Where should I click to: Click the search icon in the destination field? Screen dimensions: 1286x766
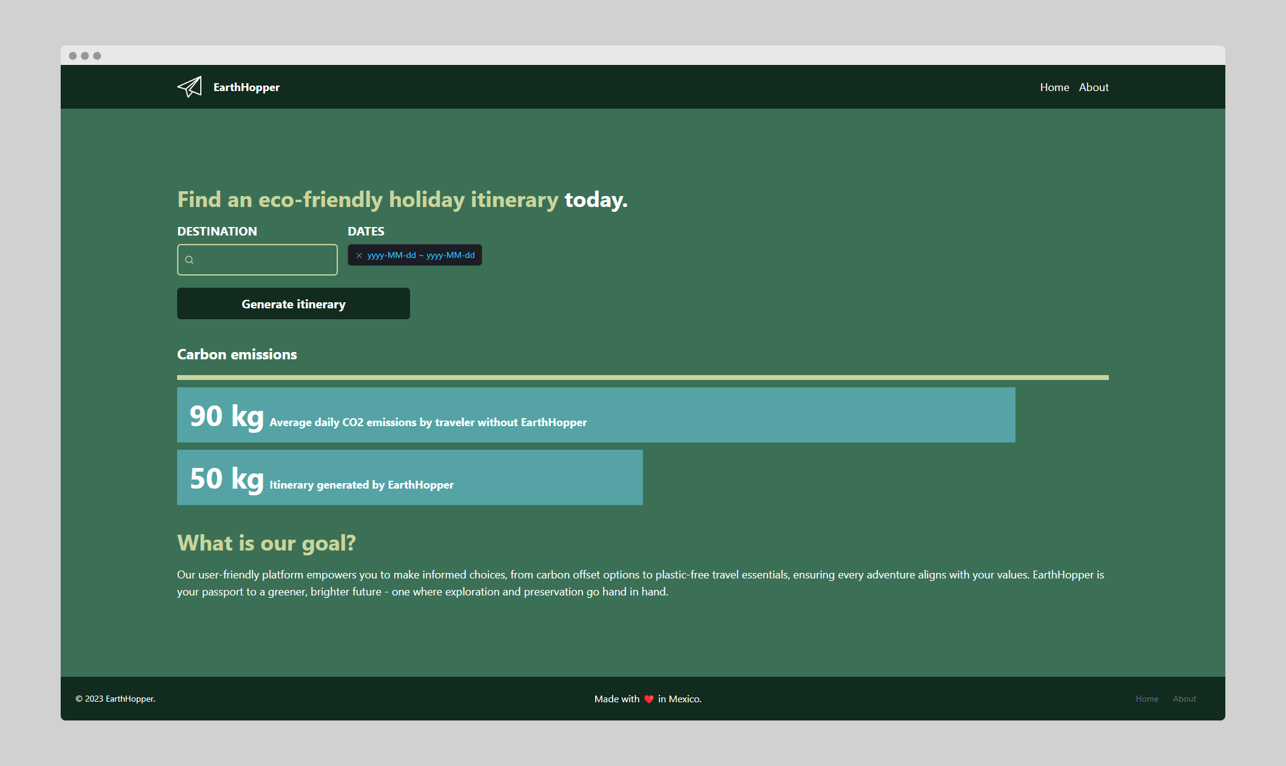pyautogui.click(x=189, y=260)
